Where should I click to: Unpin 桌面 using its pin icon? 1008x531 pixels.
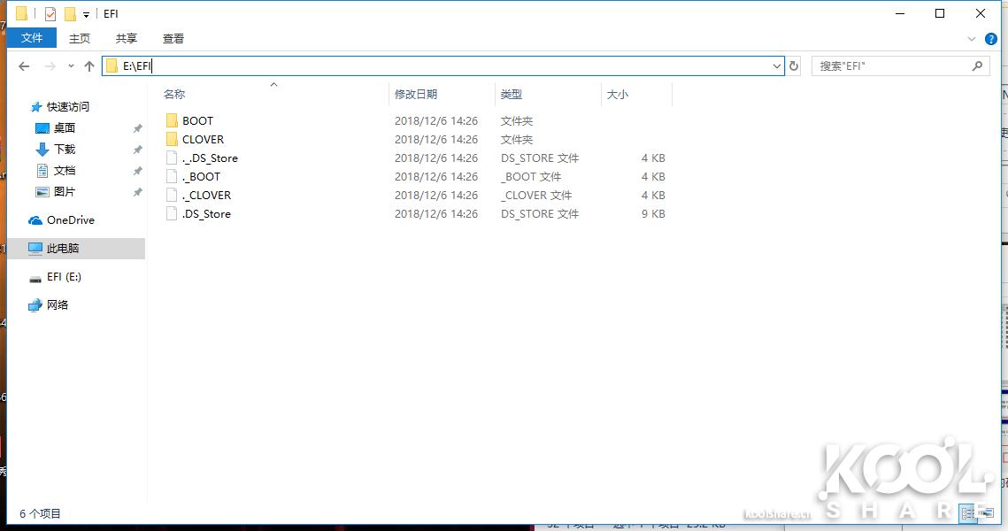(x=137, y=127)
